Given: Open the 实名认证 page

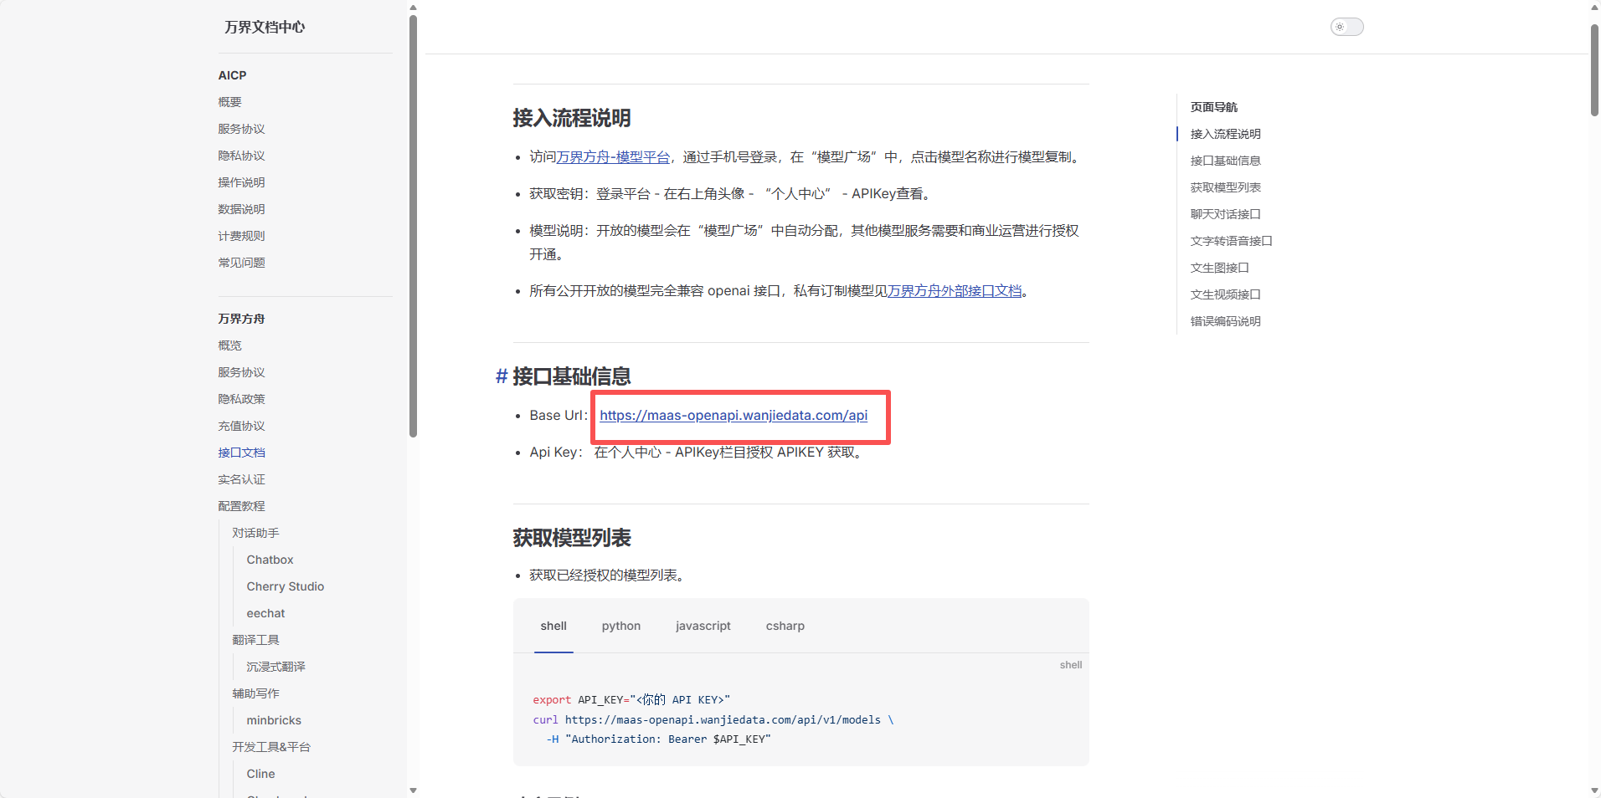Looking at the screenshot, I should click(x=241, y=479).
